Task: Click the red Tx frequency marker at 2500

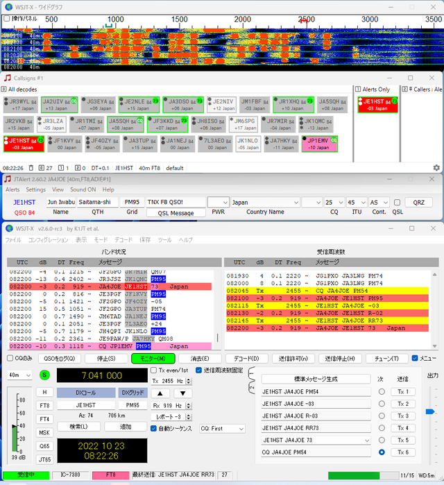Action: coord(304,22)
